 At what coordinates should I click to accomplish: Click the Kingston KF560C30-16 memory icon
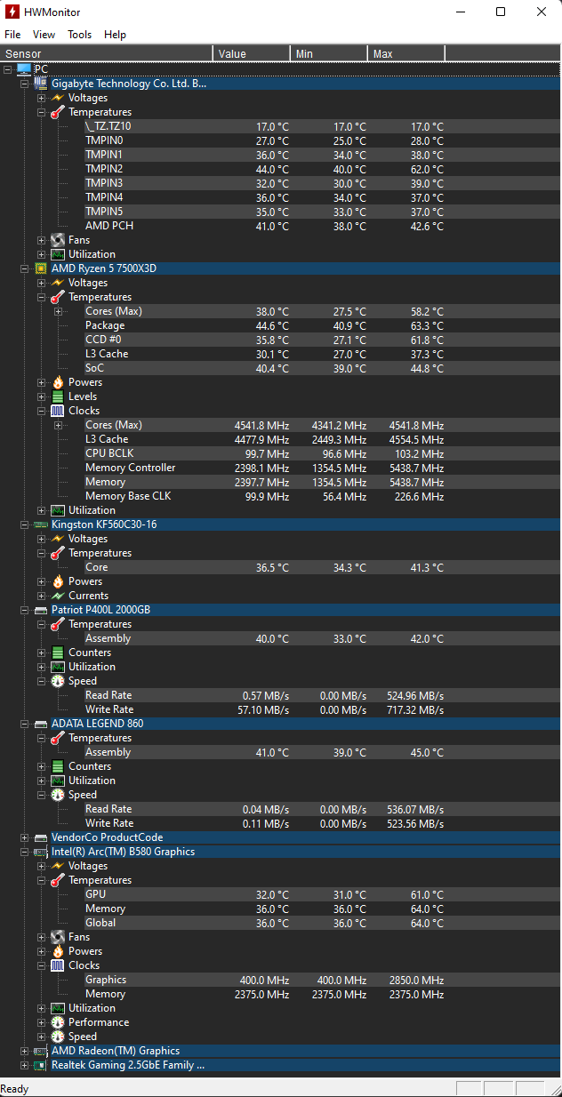(41, 524)
